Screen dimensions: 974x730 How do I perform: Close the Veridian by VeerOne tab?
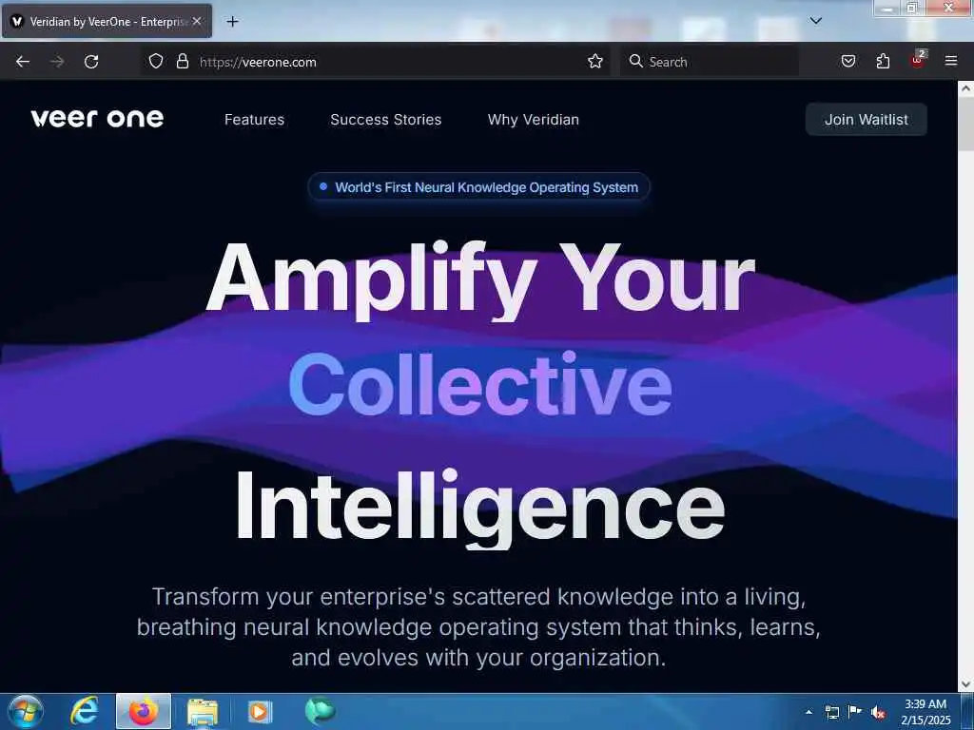196,22
